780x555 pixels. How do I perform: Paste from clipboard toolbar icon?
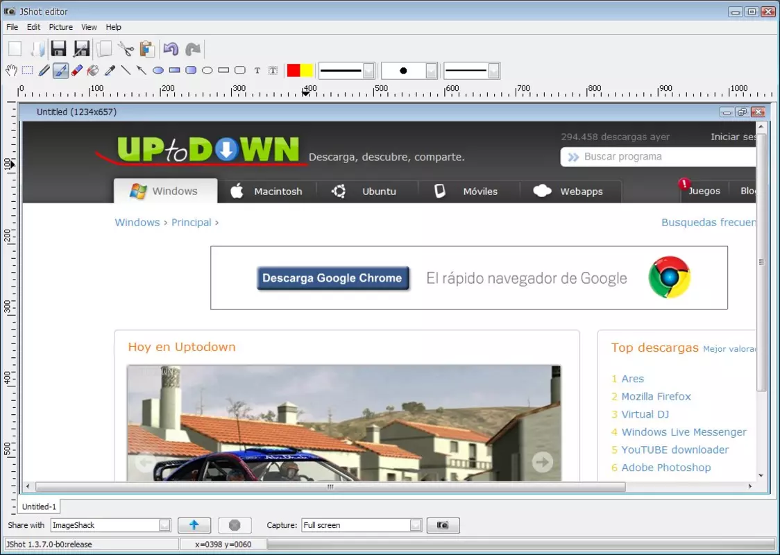click(x=147, y=49)
